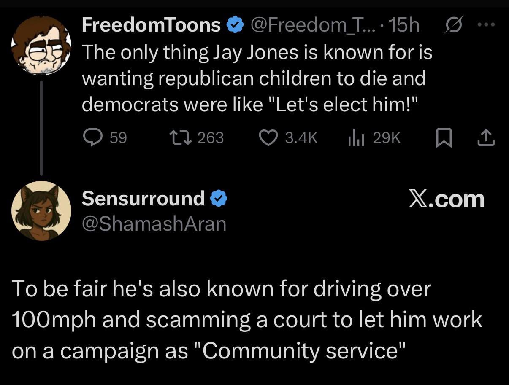509x385 pixels.
Task: Open the @ShamashAran handle
Action: (154, 223)
